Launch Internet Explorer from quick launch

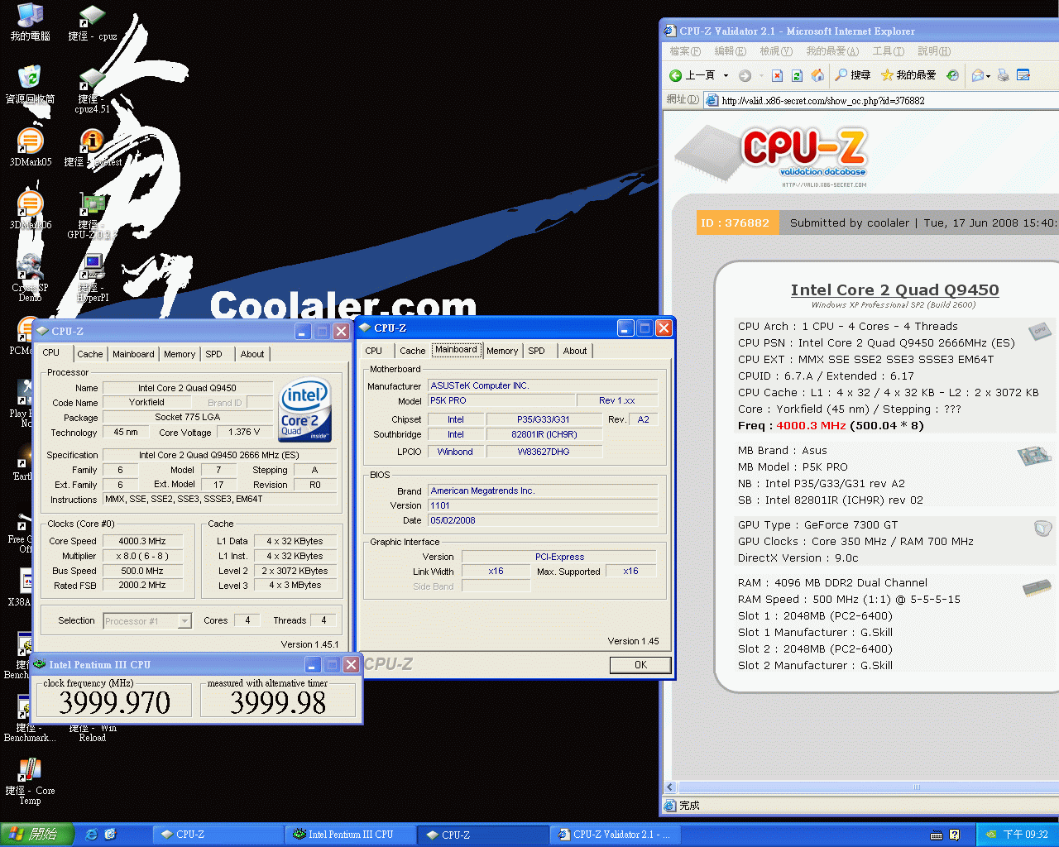[x=92, y=835]
